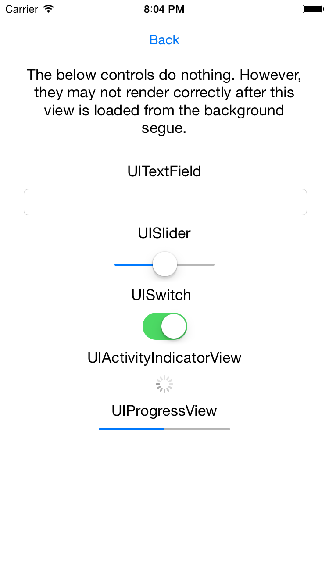Click the Wi-Fi signal icon
This screenshot has height=585, width=329.
[49, 9]
